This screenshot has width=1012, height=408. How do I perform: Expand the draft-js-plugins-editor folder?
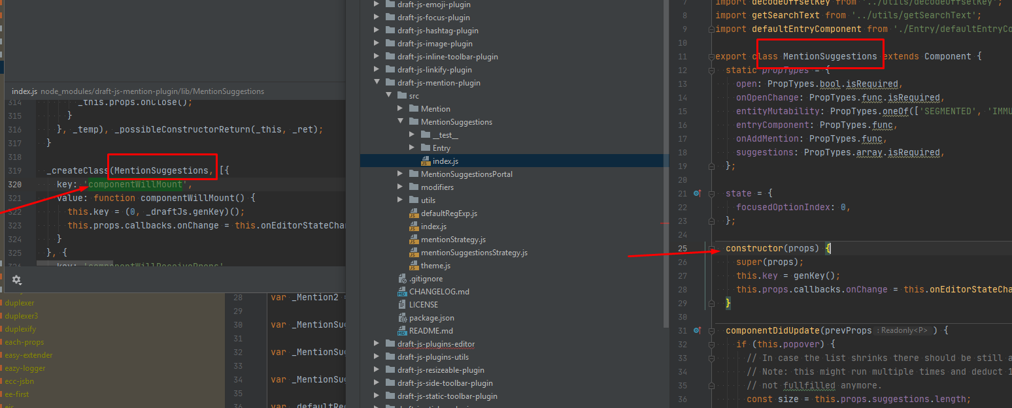[377, 344]
